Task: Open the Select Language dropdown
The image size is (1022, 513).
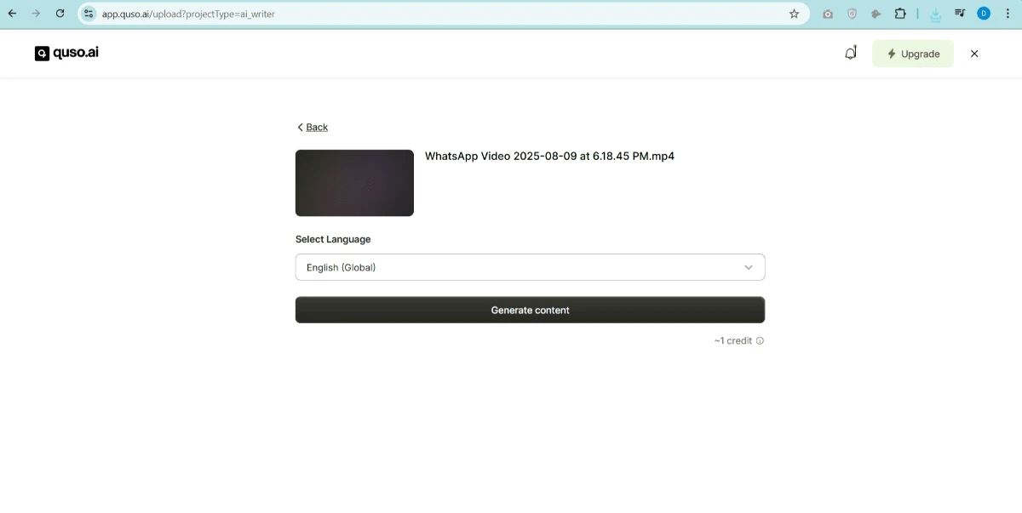Action: (530, 266)
